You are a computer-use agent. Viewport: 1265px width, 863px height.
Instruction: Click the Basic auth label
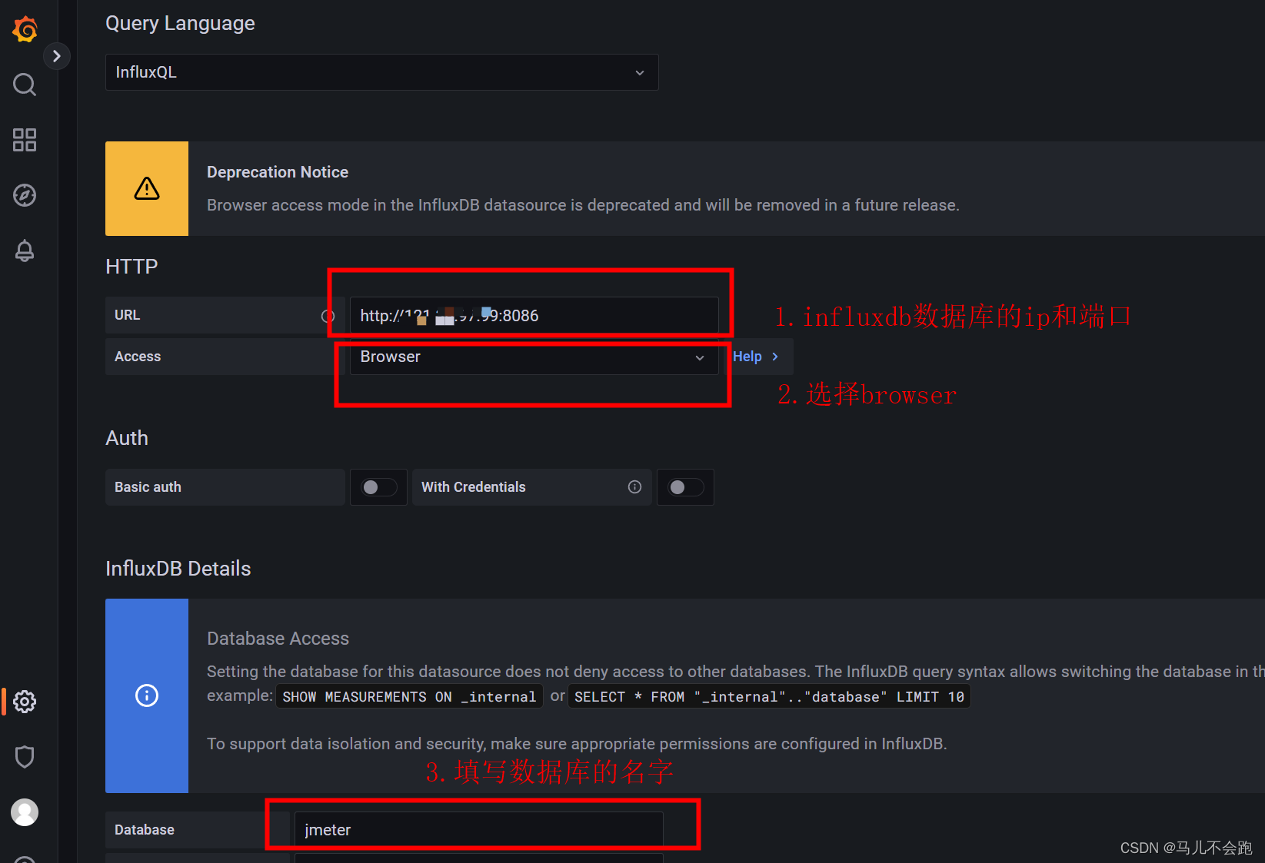click(x=148, y=487)
